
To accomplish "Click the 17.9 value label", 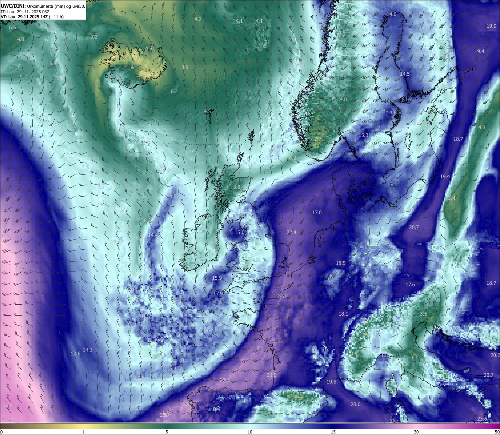I will point(218,293).
